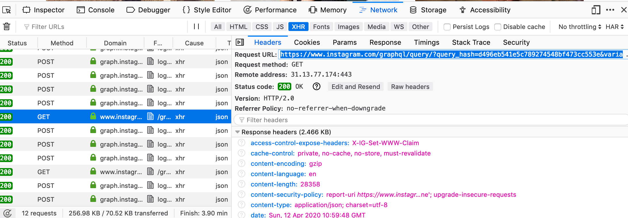
Task: Open the Params details tab
Action: coord(344,42)
